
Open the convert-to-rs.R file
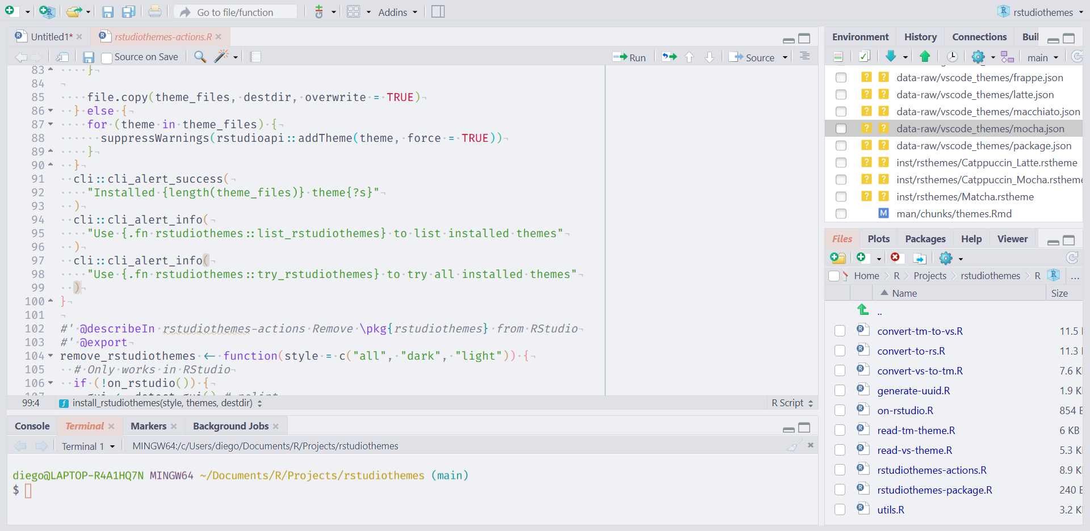911,351
